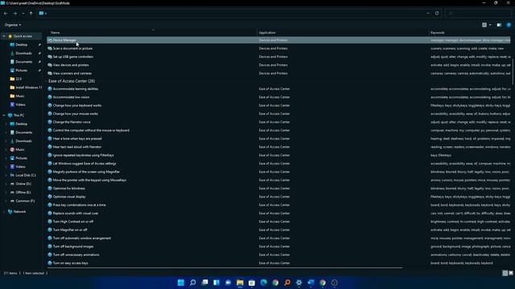The image size is (515, 289).
Task: Click the icon beside Scan a document or picture
Action: [50, 48]
